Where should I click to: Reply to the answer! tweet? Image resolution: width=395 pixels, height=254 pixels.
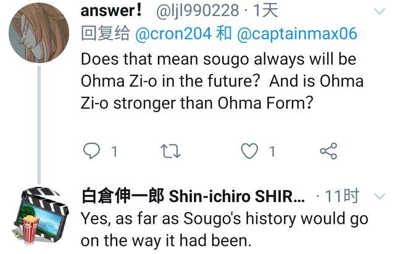tap(91, 150)
